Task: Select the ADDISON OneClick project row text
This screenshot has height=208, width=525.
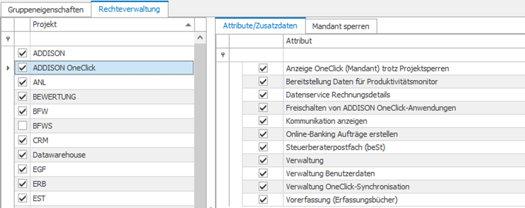Action: (64, 68)
